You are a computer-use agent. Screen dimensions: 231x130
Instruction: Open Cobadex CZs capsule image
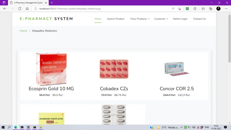(x=114, y=69)
